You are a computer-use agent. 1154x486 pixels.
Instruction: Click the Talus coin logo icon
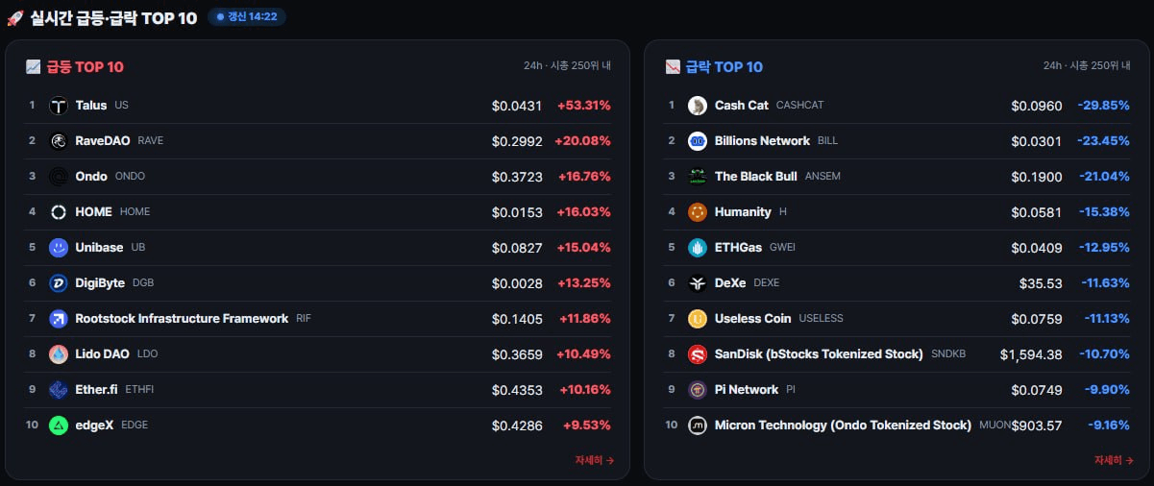coord(59,106)
